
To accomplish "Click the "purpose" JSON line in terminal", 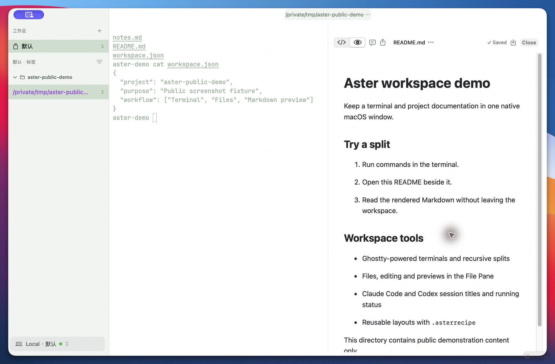I will coord(191,91).
